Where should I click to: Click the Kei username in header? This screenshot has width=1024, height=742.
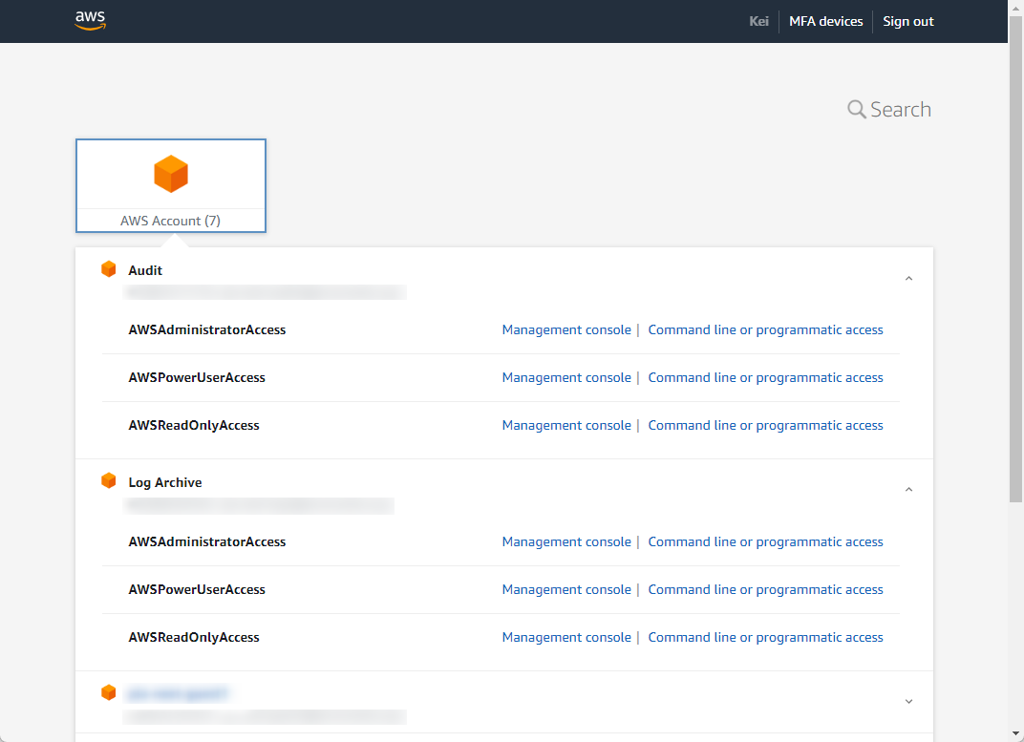tap(758, 22)
